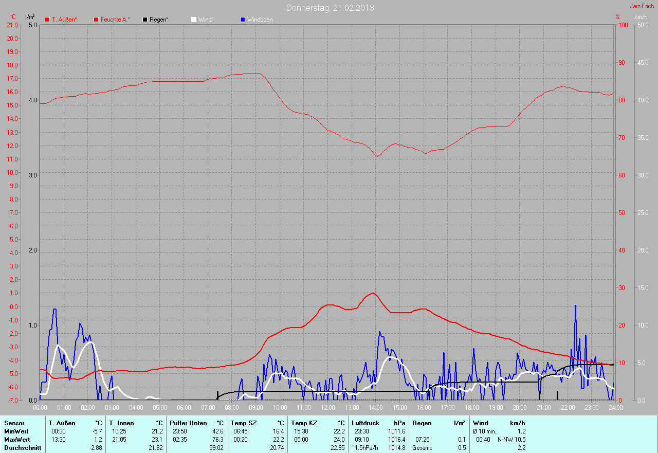The width and height of the screenshot is (658, 453).
Task: Click the '22.95' Temp KZ average value
Action: (338, 448)
